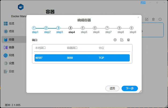The width and height of the screenshot is (168, 108).
Task: Click the 镜像 purple icon
Action: pos(6,47)
